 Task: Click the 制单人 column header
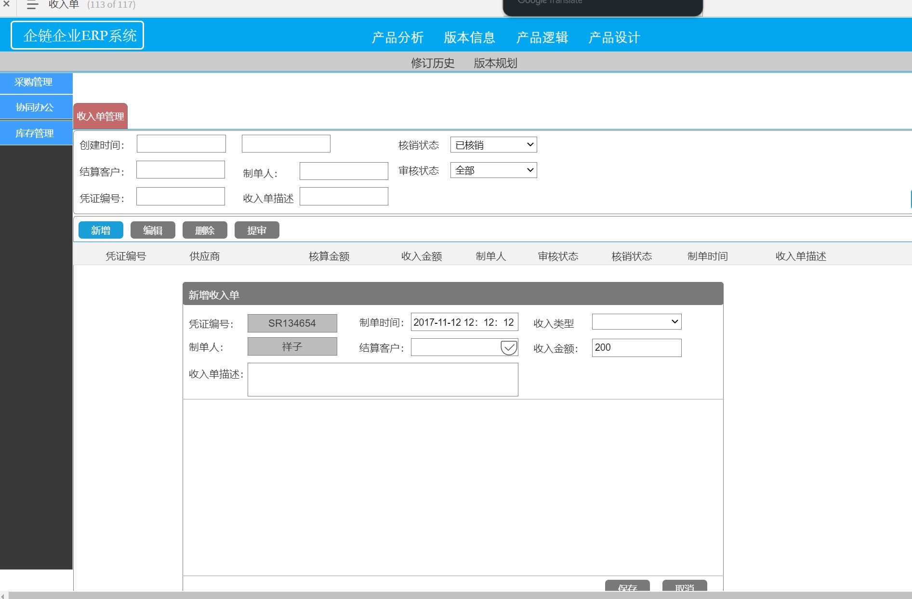click(491, 256)
